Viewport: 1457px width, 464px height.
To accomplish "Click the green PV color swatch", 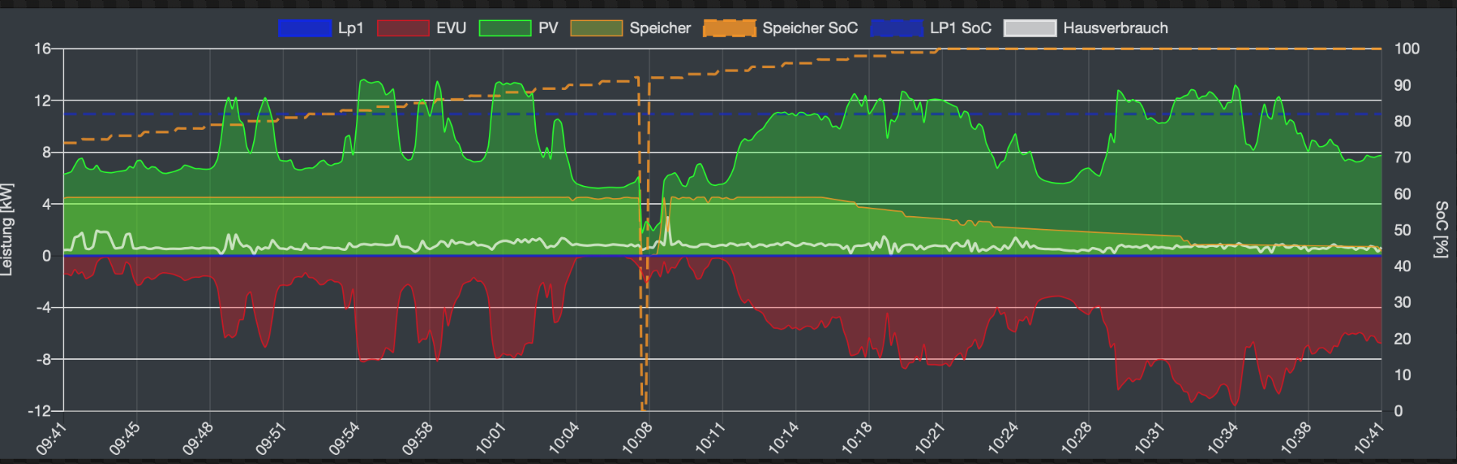I will click(x=505, y=28).
